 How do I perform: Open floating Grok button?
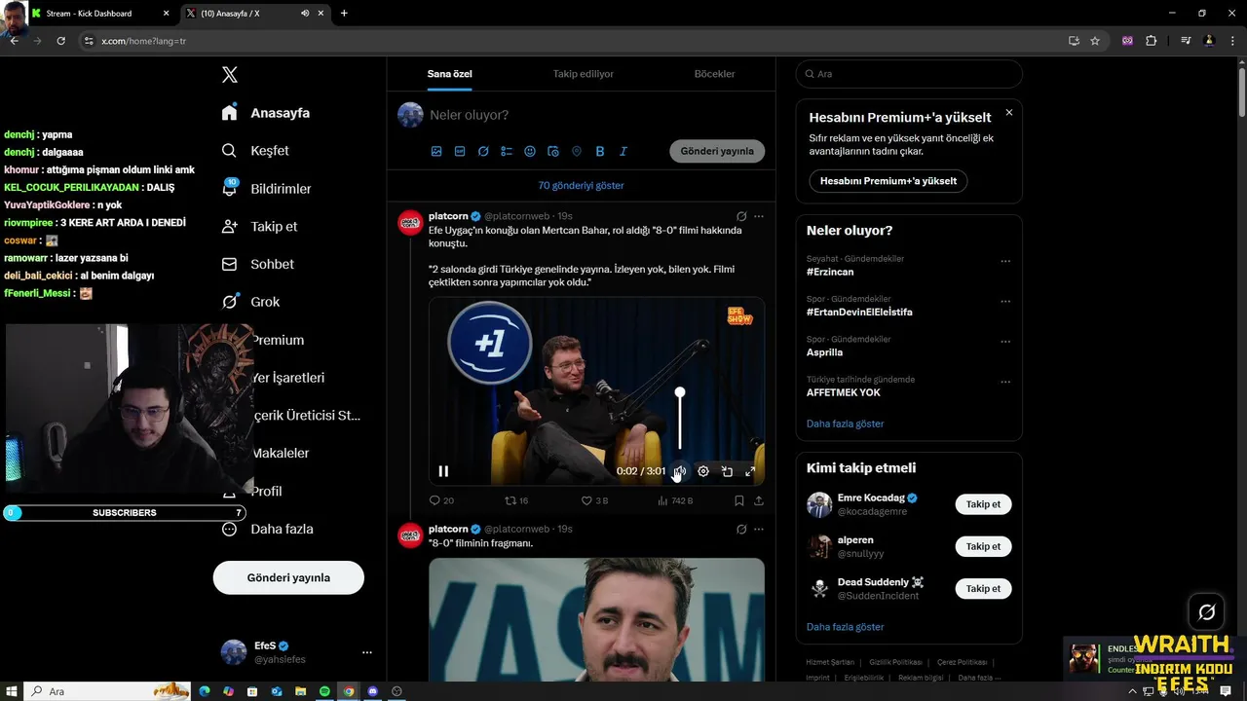1207,612
